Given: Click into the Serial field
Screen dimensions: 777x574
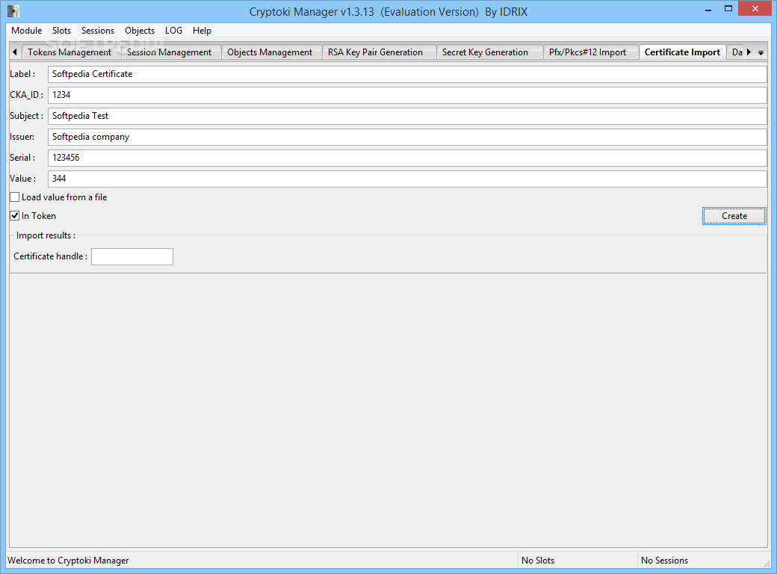Looking at the screenshot, I should [x=407, y=158].
